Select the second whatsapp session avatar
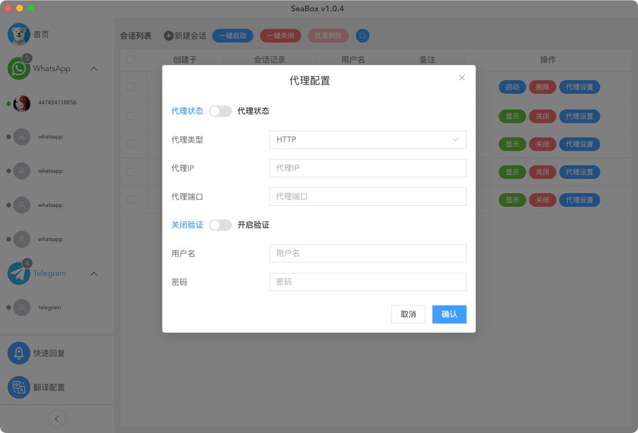The height and width of the screenshot is (433, 638). tap(22, 171)
